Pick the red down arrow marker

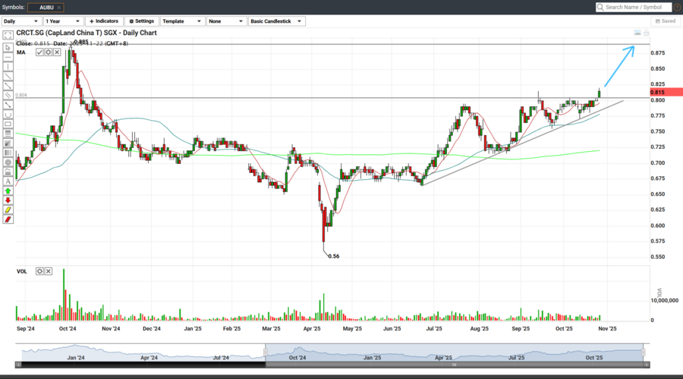[x=8, y=201]
